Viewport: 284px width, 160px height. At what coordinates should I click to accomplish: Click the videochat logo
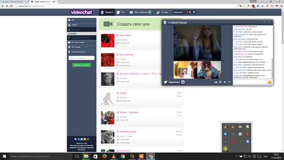[82, 12]
